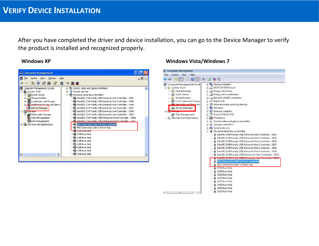319x246 pixels.
Task: Open the File menu in the XP window
Action: pyautogui.click(x=26, y=78)
